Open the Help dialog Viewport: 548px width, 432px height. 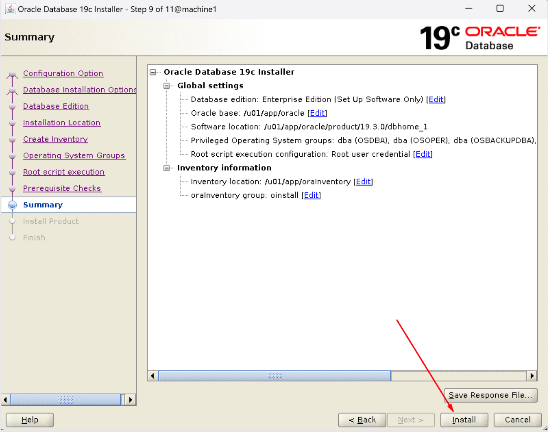pyautogui.click(x=29, y=420)
